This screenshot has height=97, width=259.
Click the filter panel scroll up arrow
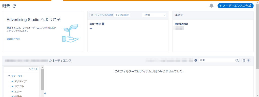click(42, 67)
